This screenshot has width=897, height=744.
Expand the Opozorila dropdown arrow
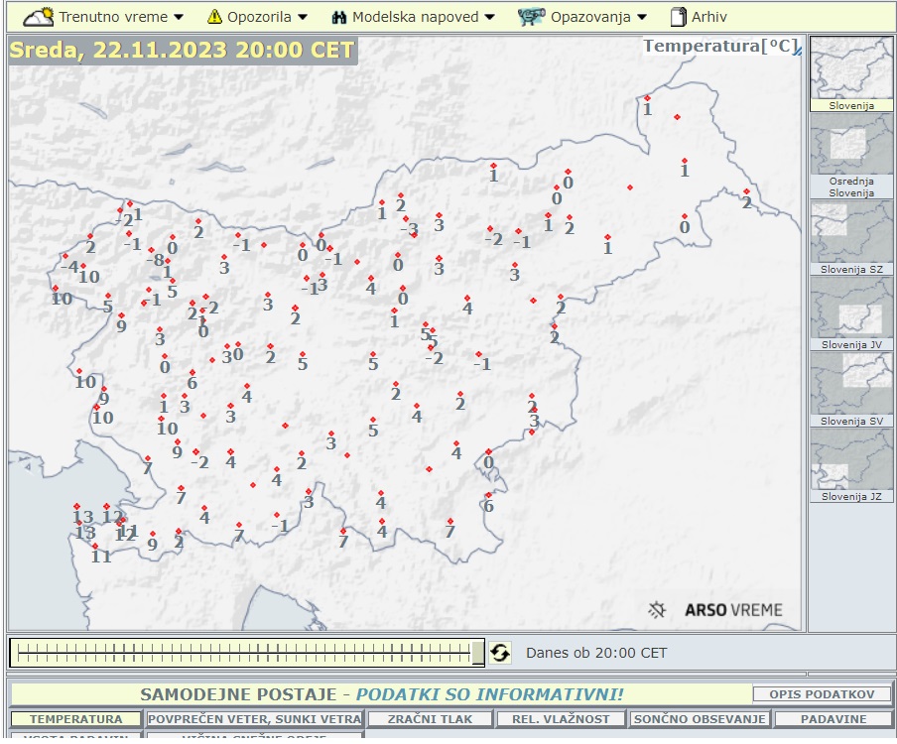click(x=303, y=17)
